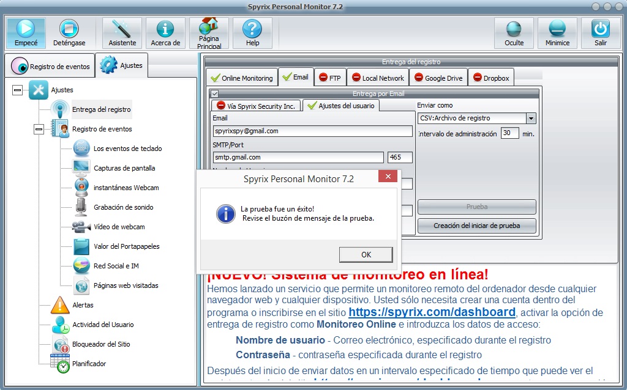Open the FTP delivery tab
The height and width of the screenshot is (390, 627).
[x=330, y=78]
